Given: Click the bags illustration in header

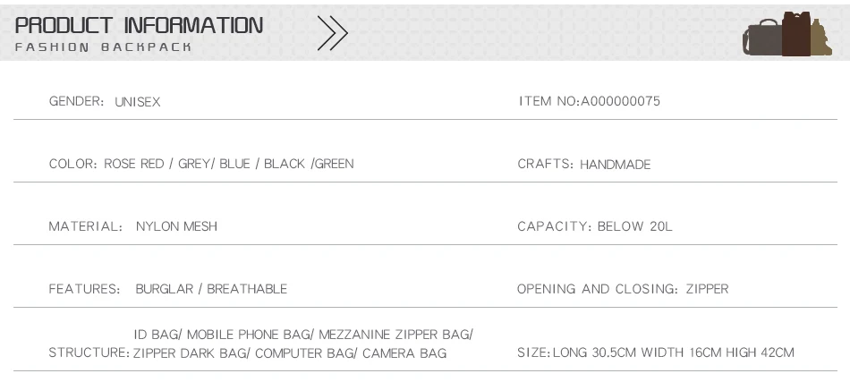Looking at the screenshot, I should [787, 34].
